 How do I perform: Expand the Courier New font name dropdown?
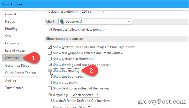tap(78, 106)
